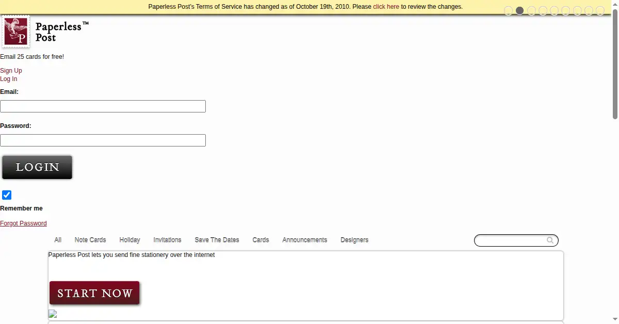The width and height of the screenshot is (619, 324).
Task: Click the 'Paperless Post lets you send fine stationery' text
Action: [132, 255]
